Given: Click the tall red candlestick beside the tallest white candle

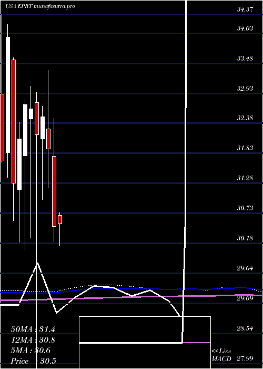Looking at the screenshot, I should point(14,121).
